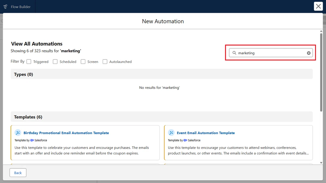Image resolution: width=326 pixels, height=183 pixels.
Task: Click Salesforce cloud logo on Birthday template
Action: [32, 140]
